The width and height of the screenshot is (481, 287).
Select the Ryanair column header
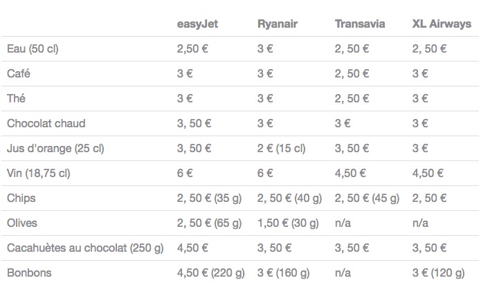pos(278,24)
